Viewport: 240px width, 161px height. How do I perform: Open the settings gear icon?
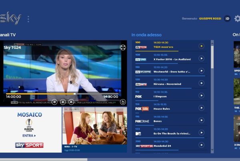237,18
